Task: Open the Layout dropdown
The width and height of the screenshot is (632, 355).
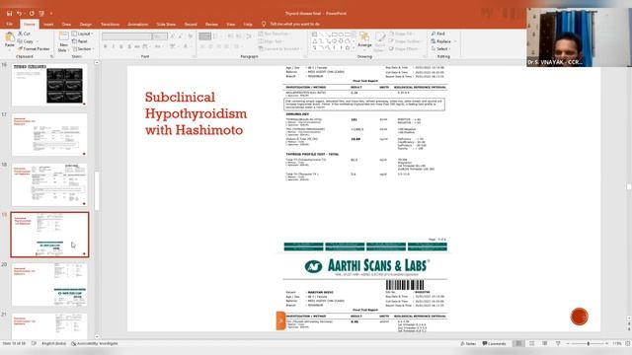Action: tap(82, 34)
